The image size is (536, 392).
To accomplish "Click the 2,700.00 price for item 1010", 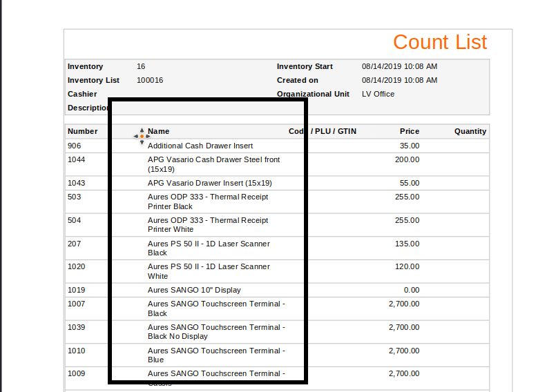I will (x=404, y=351).
